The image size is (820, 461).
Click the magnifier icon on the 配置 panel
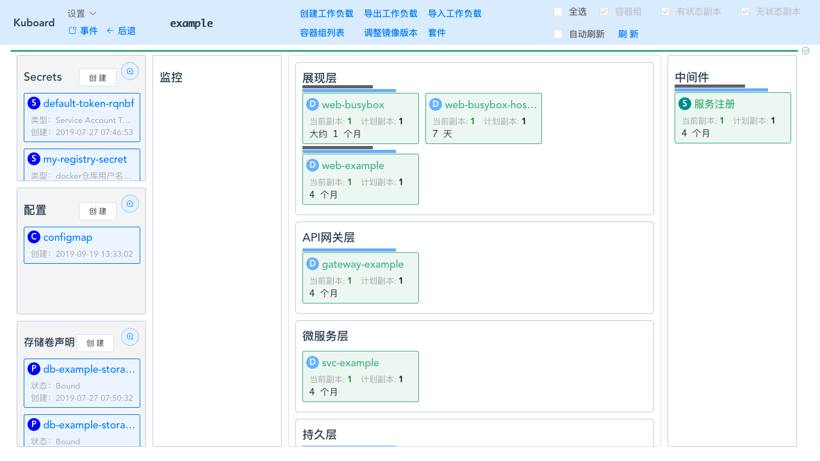coord(130,204)
